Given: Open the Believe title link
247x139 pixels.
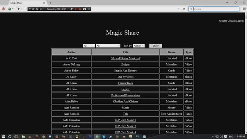Looking at the screenshot, I should pyautogui.click(x=125, y=64).
